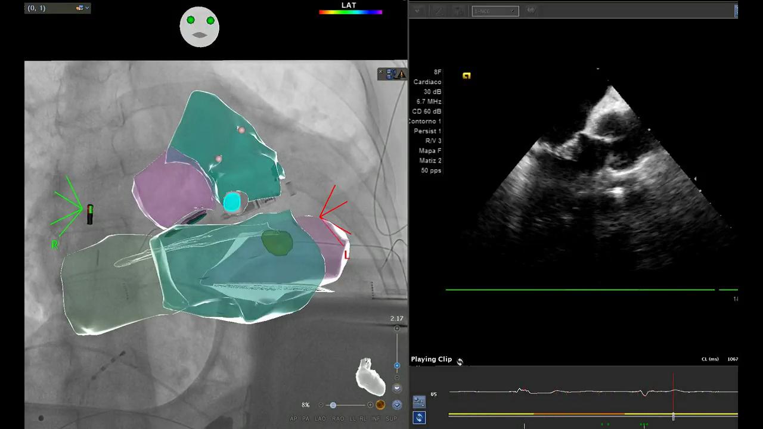Select the RAO view preset
The height and width of the screenshot is (429, 763).
pyautogui.click(x=338, y=419)
